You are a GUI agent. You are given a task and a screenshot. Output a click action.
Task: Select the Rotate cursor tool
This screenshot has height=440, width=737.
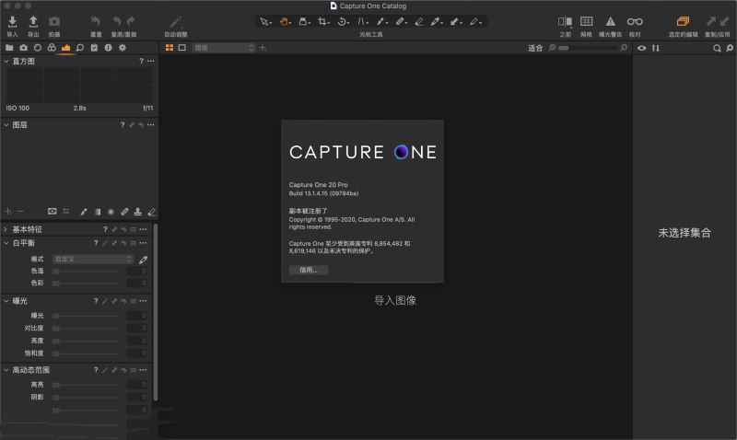tap(343, 21)
